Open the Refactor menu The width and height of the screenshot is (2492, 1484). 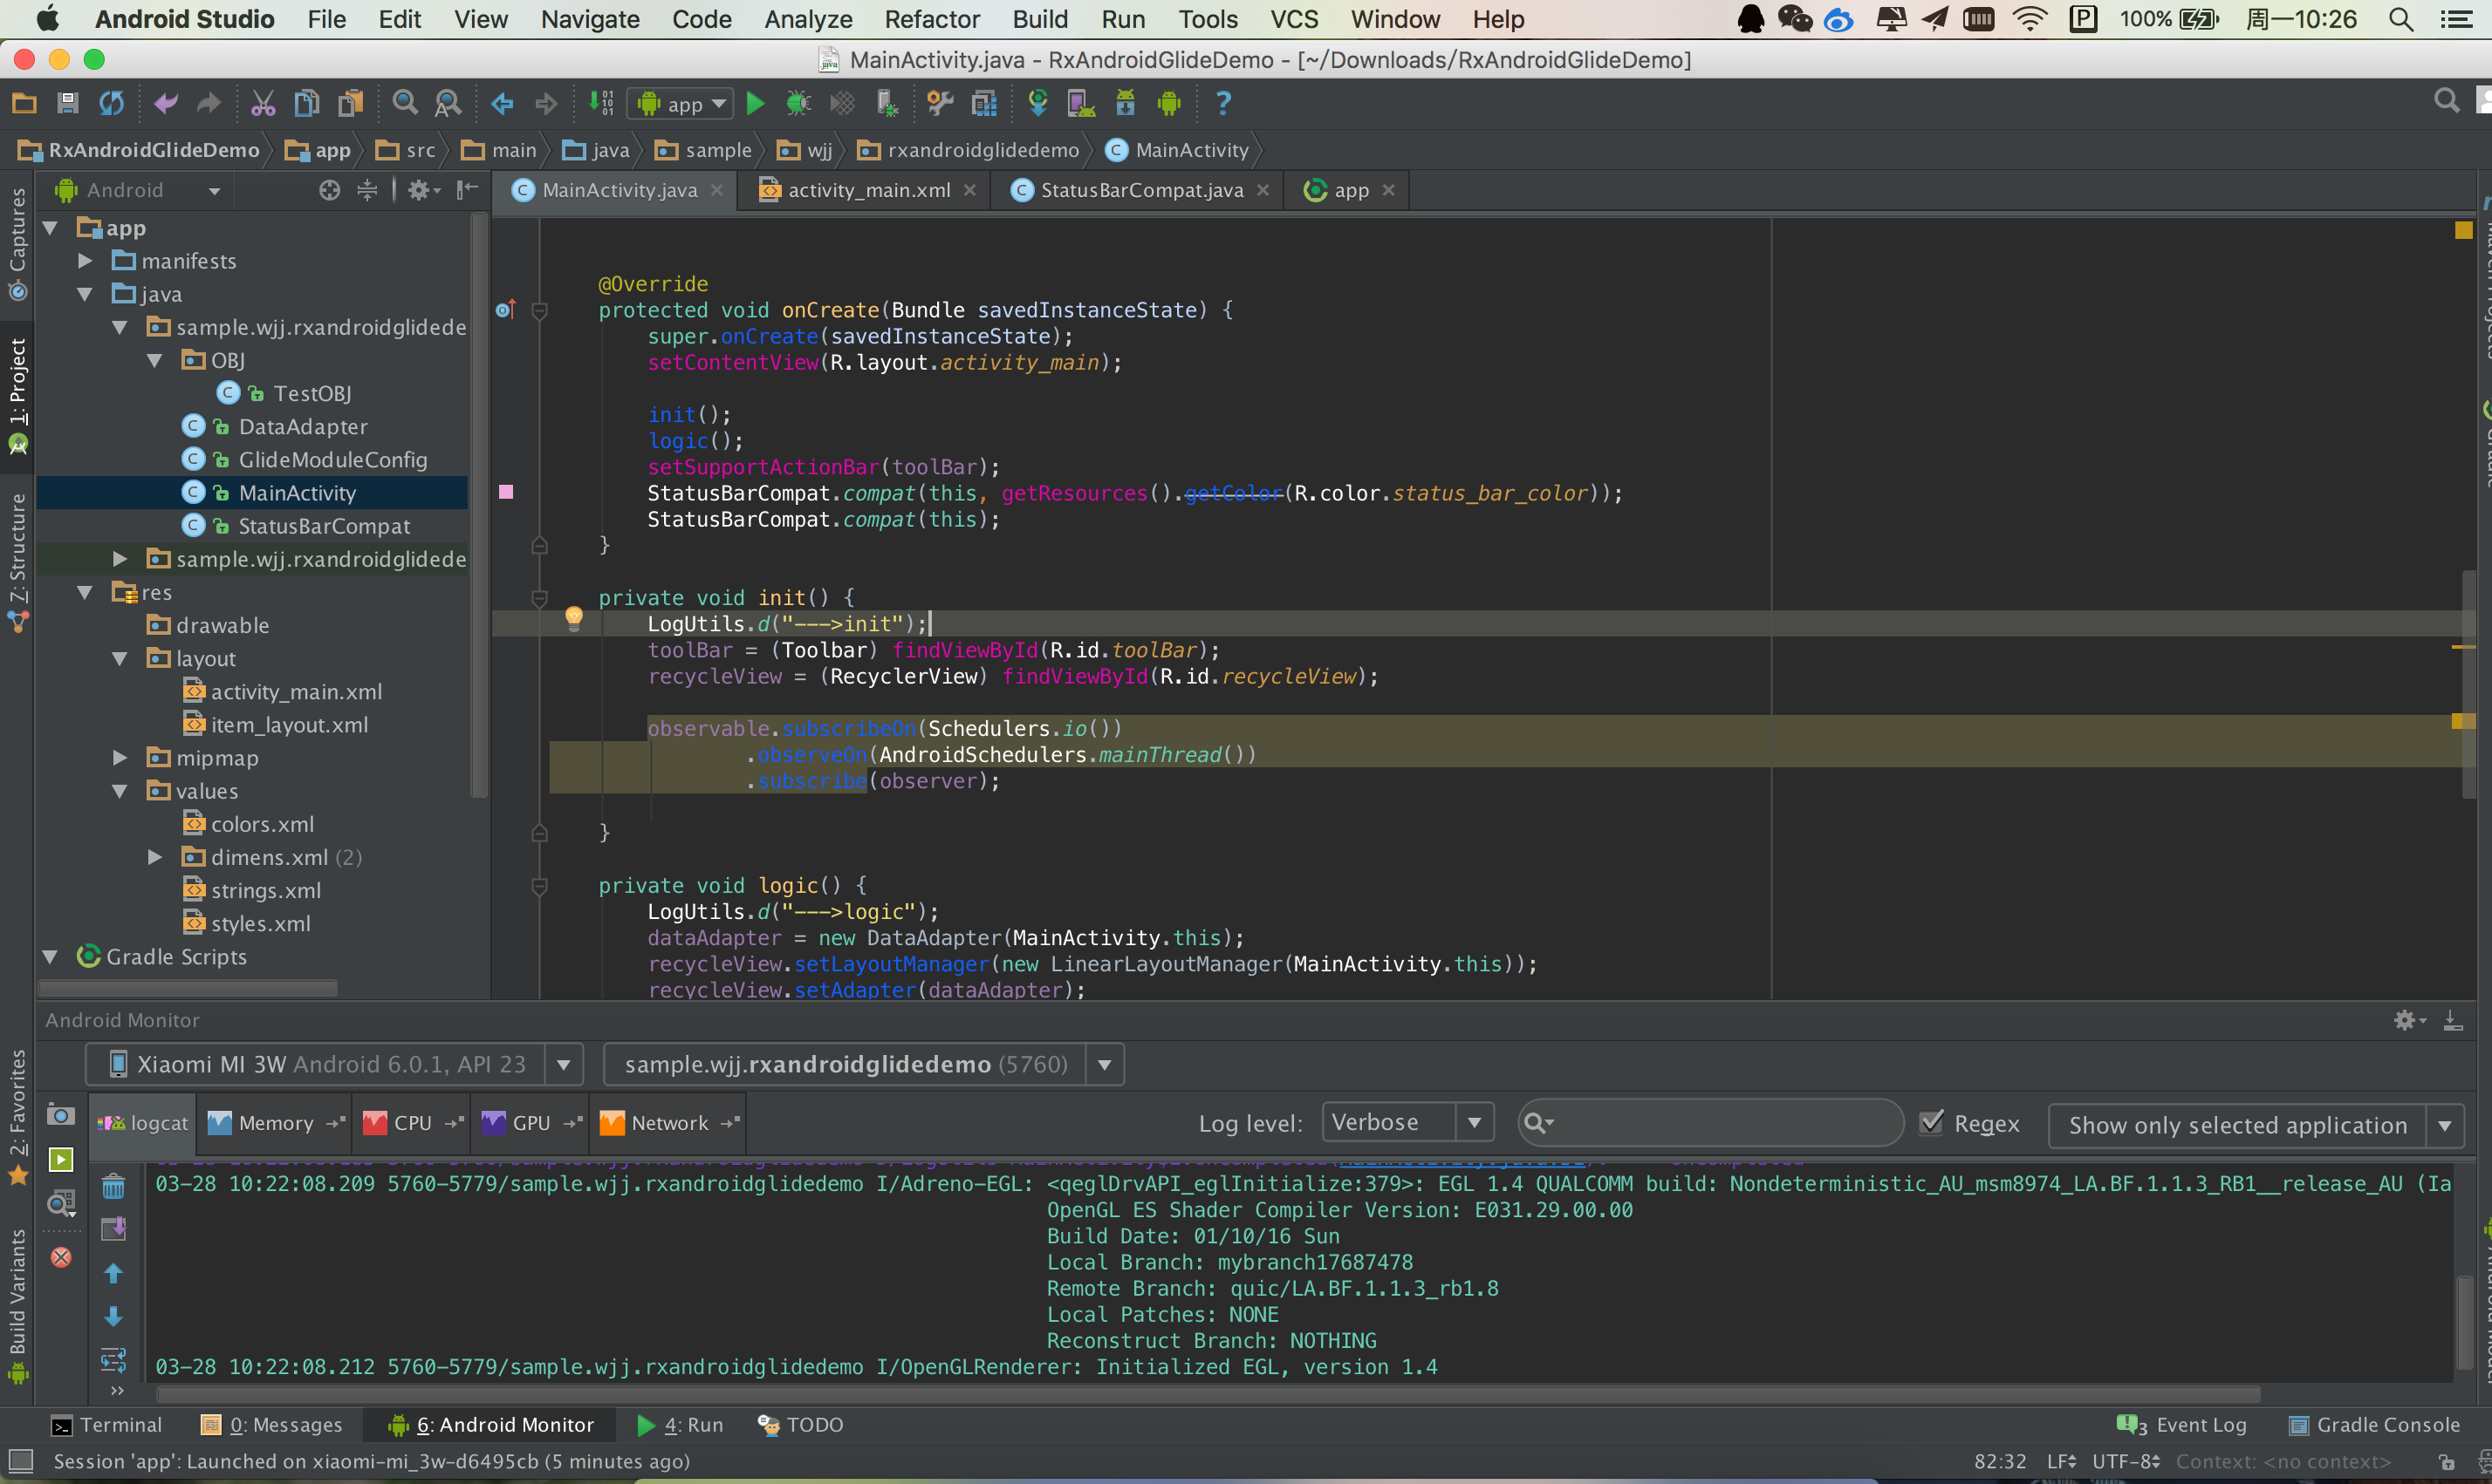(931, 19)
